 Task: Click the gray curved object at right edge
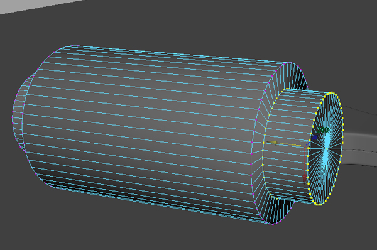(x=360, y=149)
